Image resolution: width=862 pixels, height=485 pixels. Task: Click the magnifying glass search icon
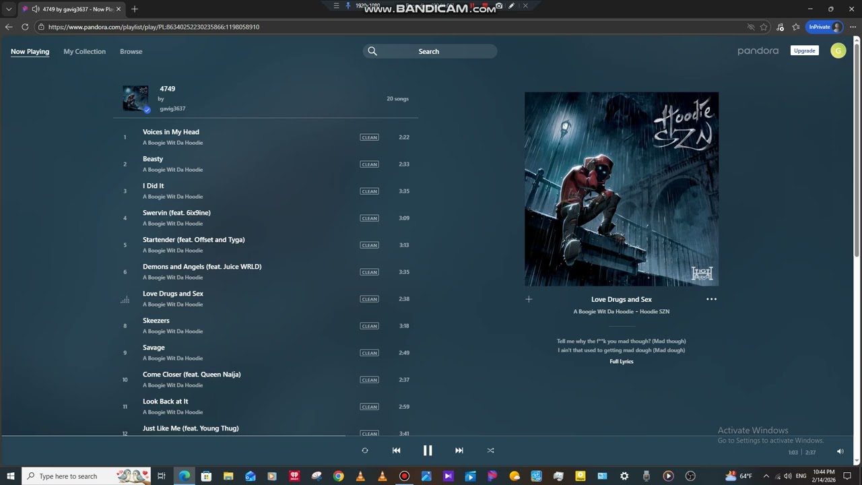tap(372, 51)
